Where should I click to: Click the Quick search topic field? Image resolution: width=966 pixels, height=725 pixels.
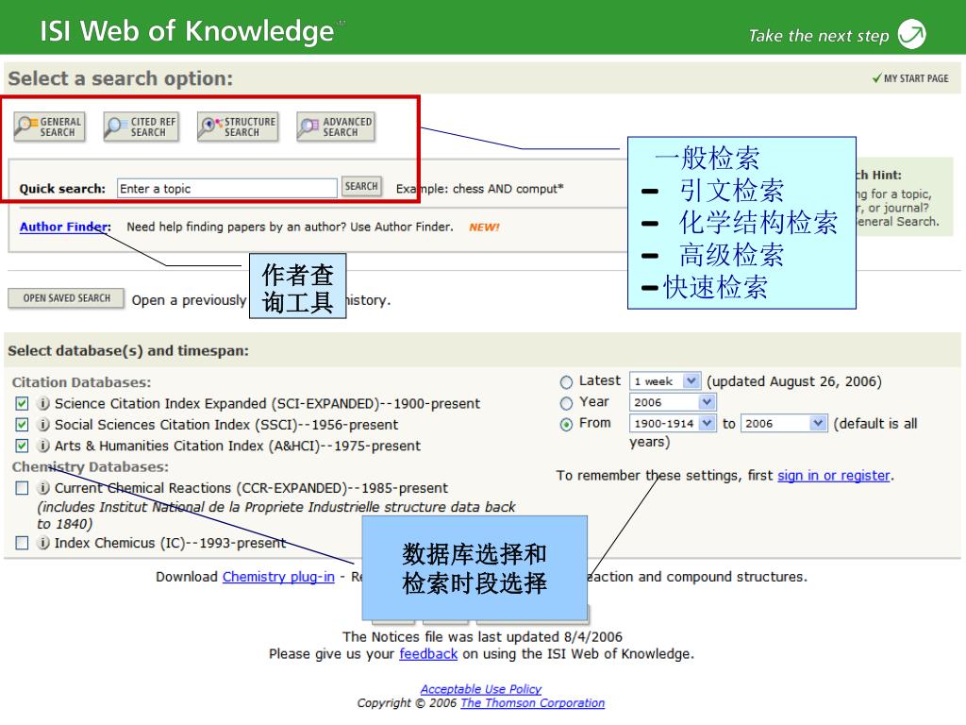coord(226,188)
